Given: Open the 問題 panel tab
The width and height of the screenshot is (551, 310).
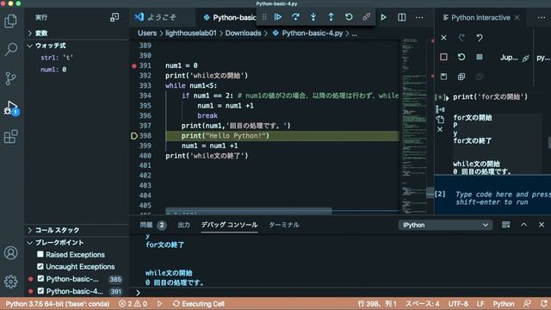Looking at the screenshot, I should click(x=152, y=225).
